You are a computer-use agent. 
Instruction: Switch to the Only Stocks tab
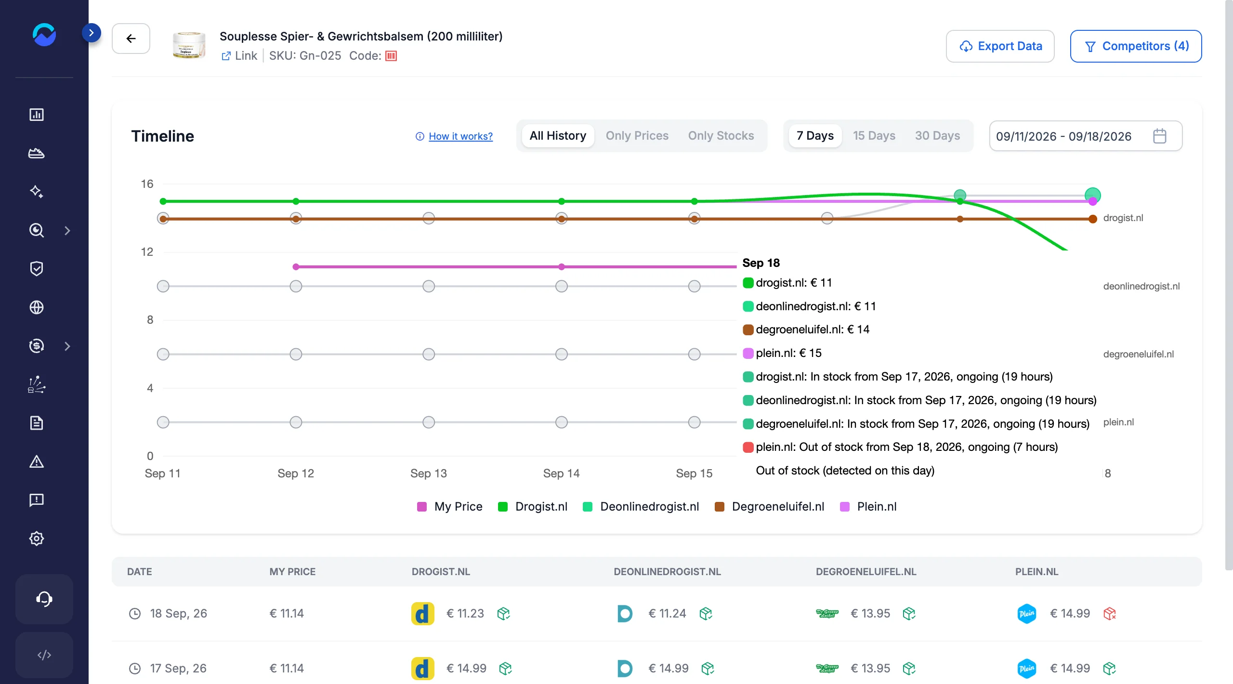[721, 136]
